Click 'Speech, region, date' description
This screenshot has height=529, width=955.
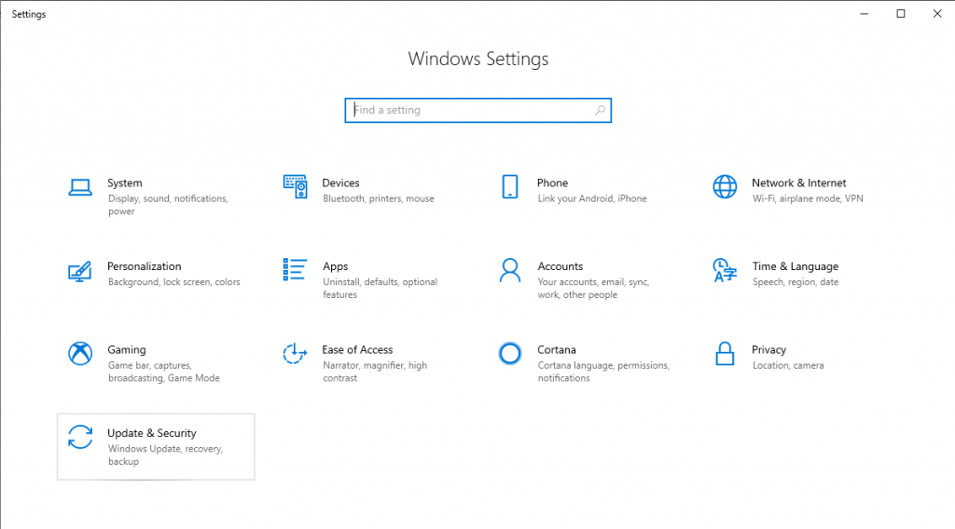796,282
